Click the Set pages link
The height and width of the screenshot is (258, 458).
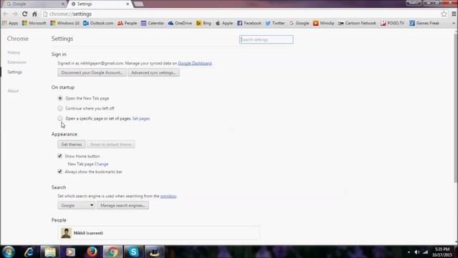pos(141,118)
